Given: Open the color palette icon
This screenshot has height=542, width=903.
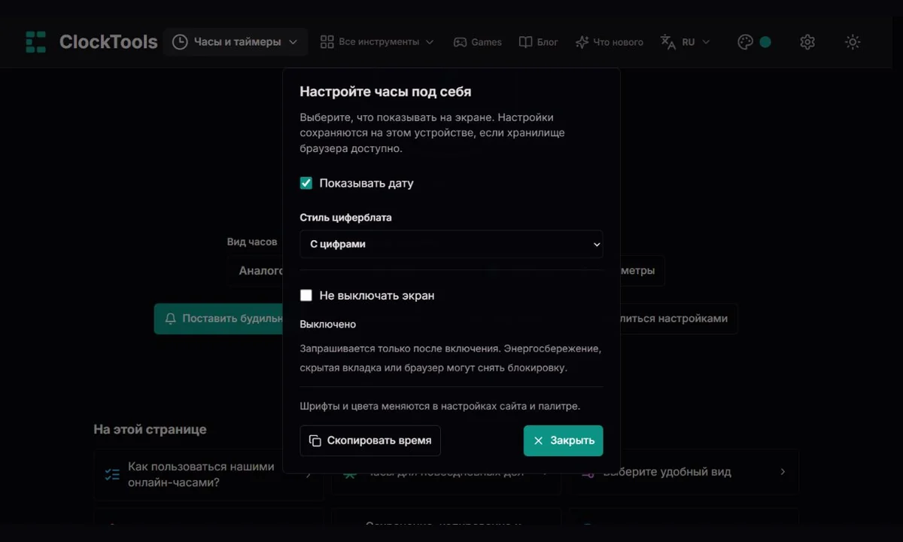Looking at the screenshot, I should 745,42.
